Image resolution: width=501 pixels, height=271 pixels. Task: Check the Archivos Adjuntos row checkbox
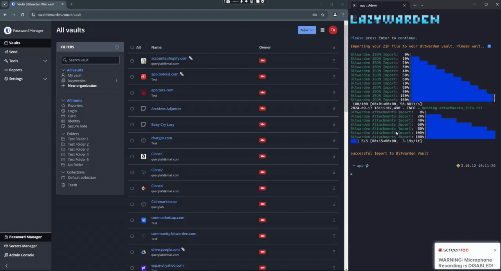pos(132,109)
